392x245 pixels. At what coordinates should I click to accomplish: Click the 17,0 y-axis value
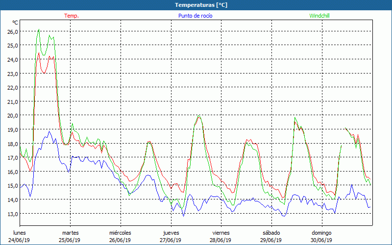13,157
